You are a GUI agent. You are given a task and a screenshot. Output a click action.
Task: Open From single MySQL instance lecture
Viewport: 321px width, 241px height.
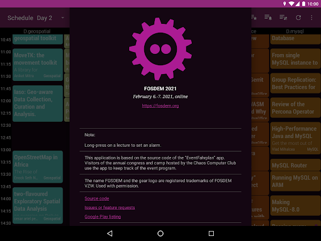tap(295, 59)
